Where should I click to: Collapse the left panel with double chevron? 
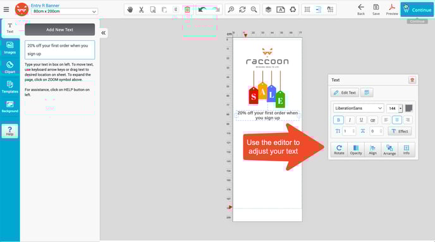pyautogui.click(x=103, y=33)
